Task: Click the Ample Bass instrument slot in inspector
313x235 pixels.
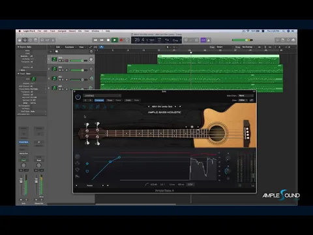Action: [x=23, y=142]
